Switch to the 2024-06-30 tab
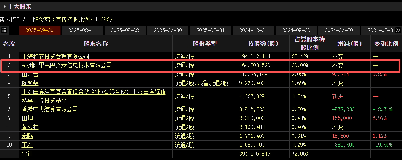 click(x=339, y=30)
